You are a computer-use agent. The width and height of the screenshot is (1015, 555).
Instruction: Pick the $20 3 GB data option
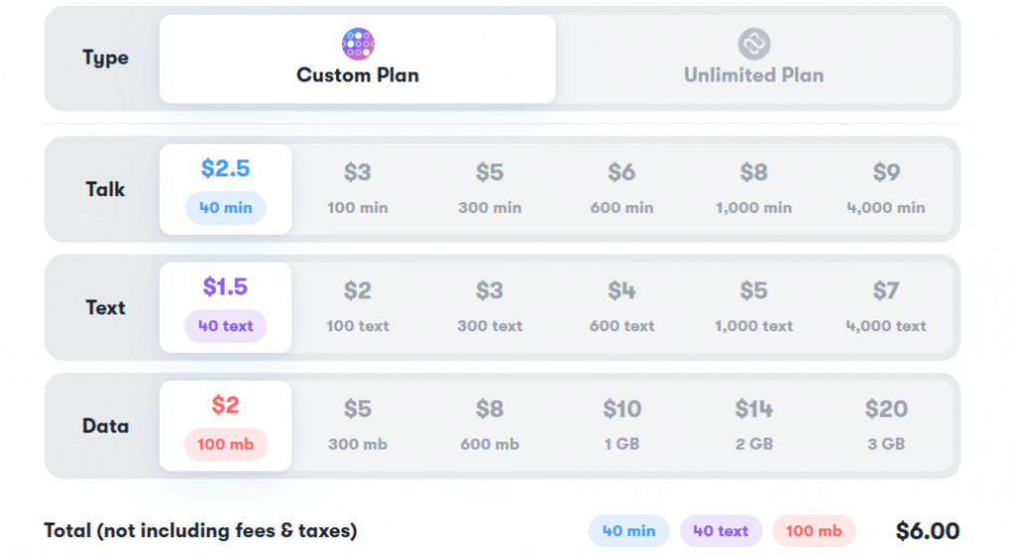tap(886, 425)
